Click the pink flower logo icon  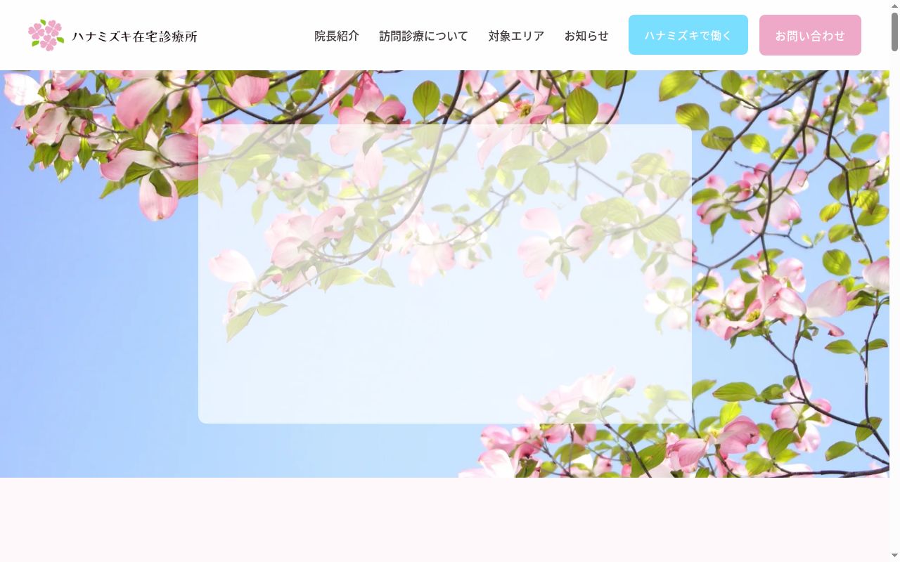click(x=46, y=35)
